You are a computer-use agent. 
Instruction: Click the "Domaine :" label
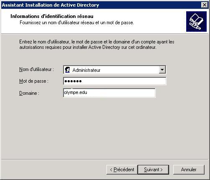pos(29,93)
